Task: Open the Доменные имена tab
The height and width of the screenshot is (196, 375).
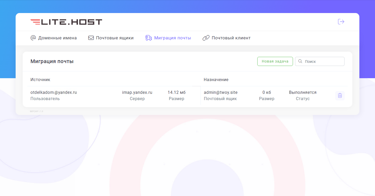Action: tap(54, 38)
